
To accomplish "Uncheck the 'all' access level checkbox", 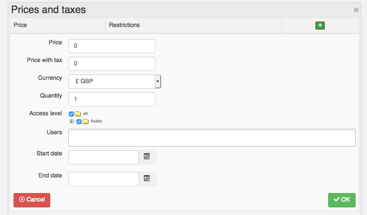I will [x=71, y=114].
